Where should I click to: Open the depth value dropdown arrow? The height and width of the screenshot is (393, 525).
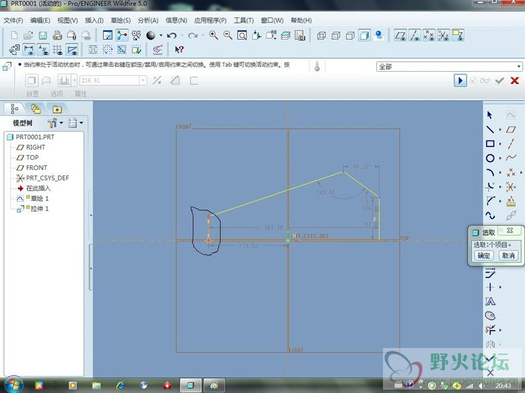point(143,81)
